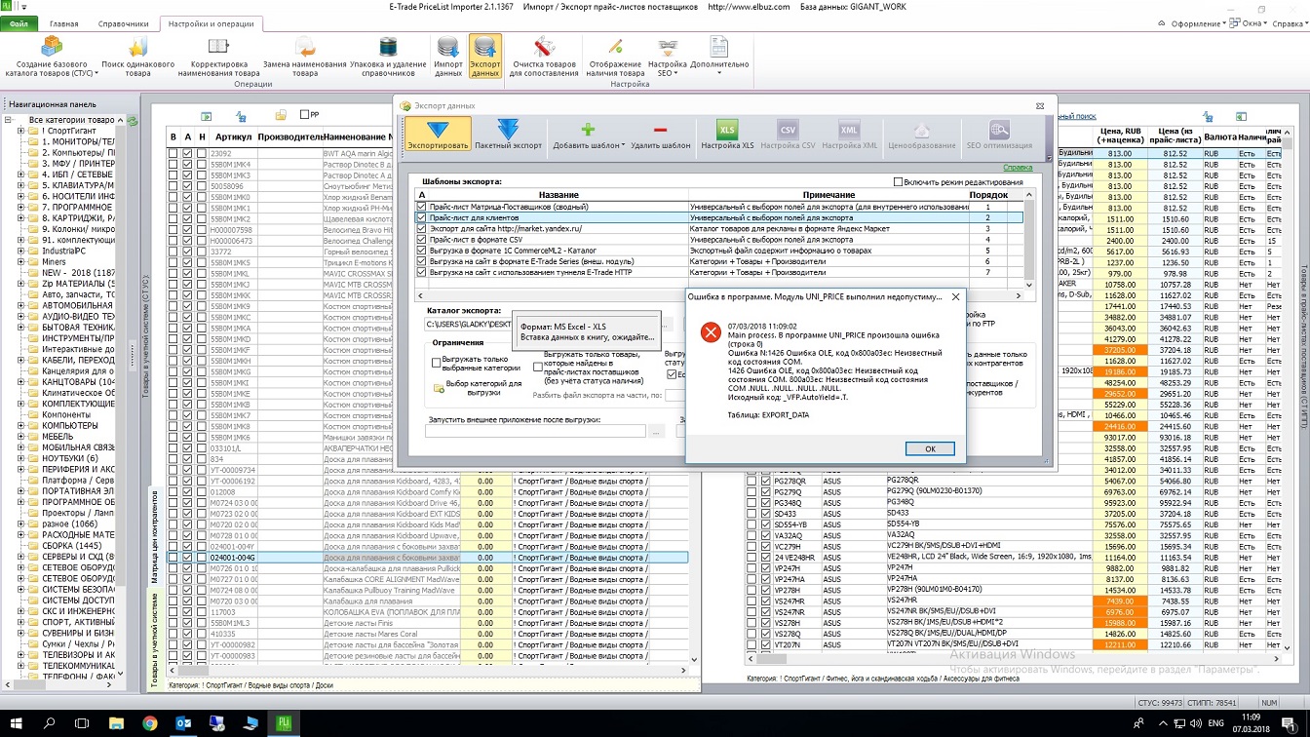Open Task View on the taskbar
Image resolution: width=1310 pixels, height=737 pixels.
pyautogui.click(x=83, y=722)
